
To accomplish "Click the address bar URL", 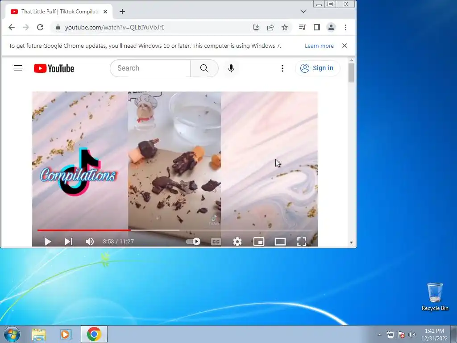I will [115, 27].
